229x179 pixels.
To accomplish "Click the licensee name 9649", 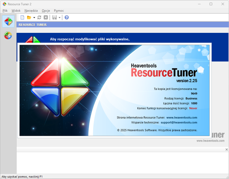I will [x=194, y=94].
